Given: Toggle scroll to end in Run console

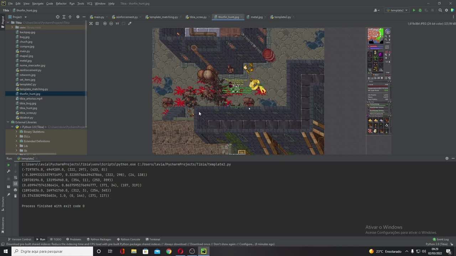Looking at the screenshot, I should (15, 184).
